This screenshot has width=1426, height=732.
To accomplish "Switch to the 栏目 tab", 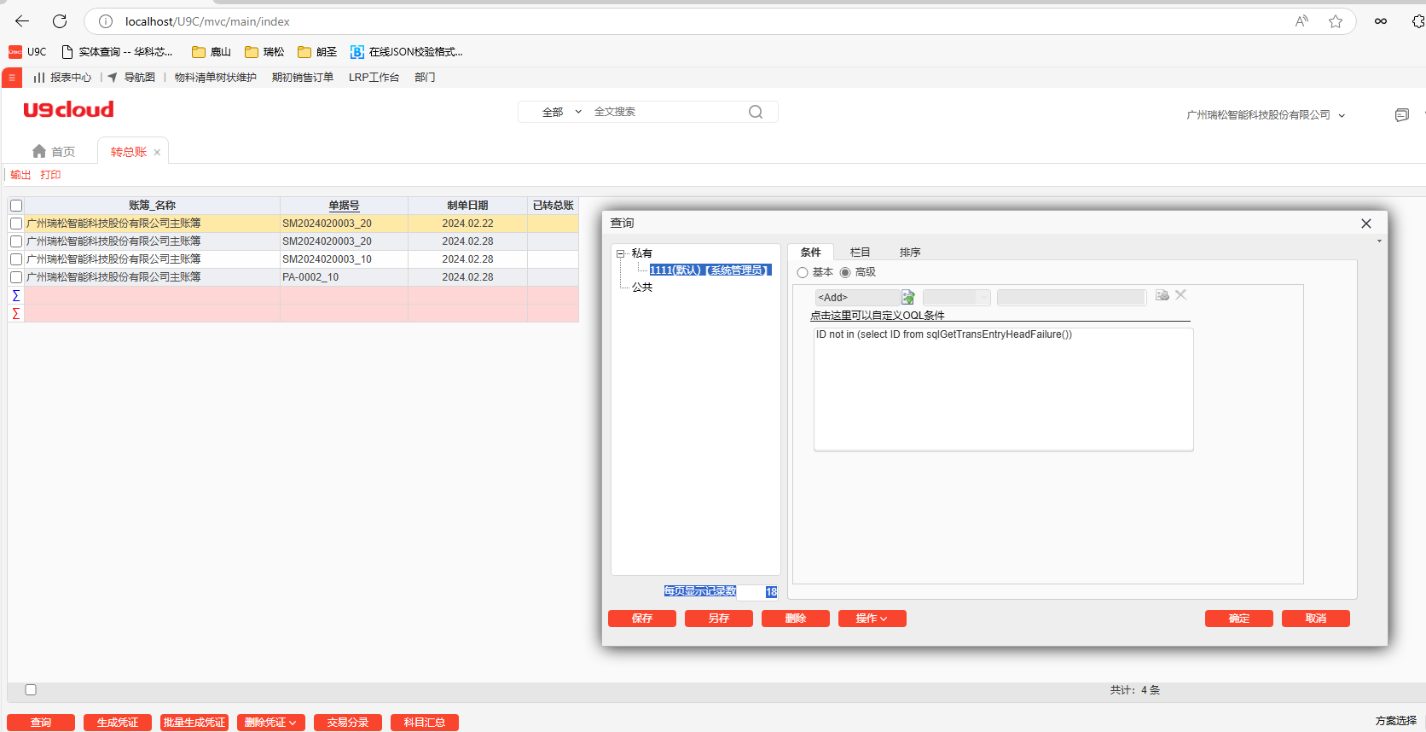I will [860, 253].
